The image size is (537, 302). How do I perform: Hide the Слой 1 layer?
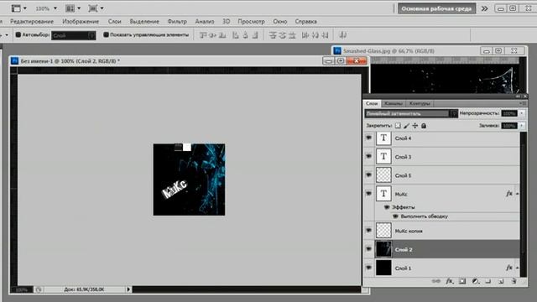tap(369, 268)
